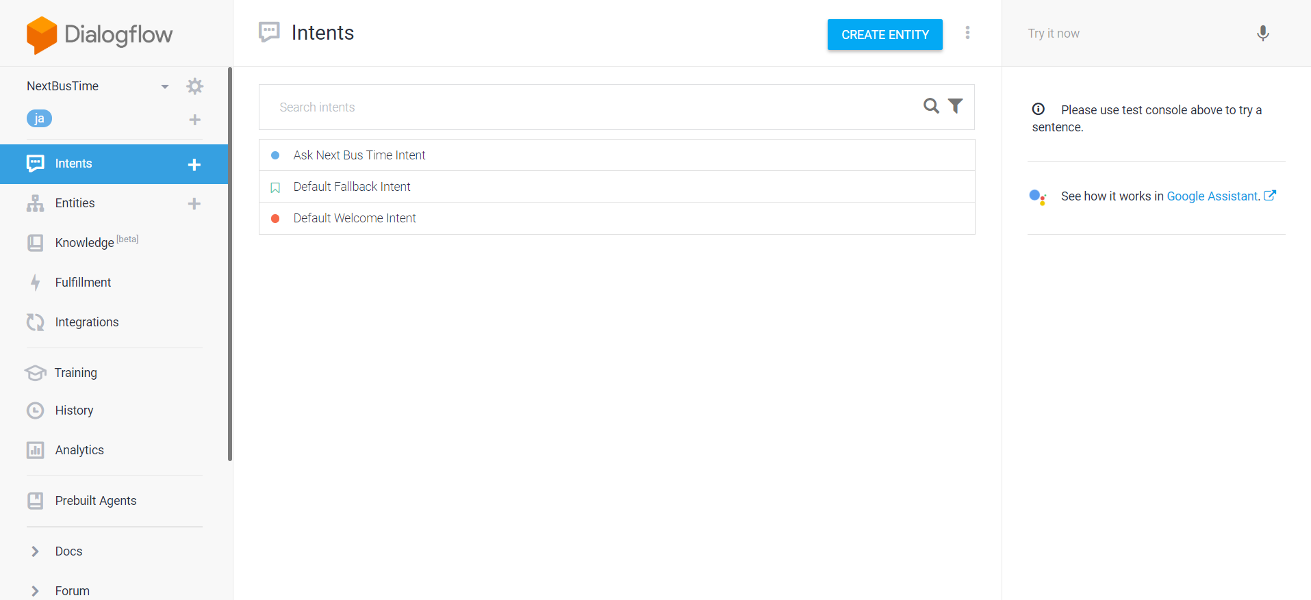Click the info icon in test console
The height and width of the screenshot is (600, 1311).
pos(1039,109)
